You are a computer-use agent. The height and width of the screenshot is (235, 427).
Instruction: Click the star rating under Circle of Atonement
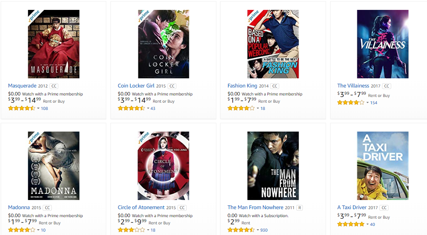(131, 230)
